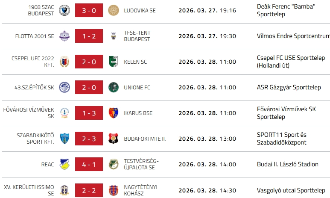This screenshot has height=198, width=330.
Task: Click the Flotta 2001 SE crest
Action: (64, 36)
